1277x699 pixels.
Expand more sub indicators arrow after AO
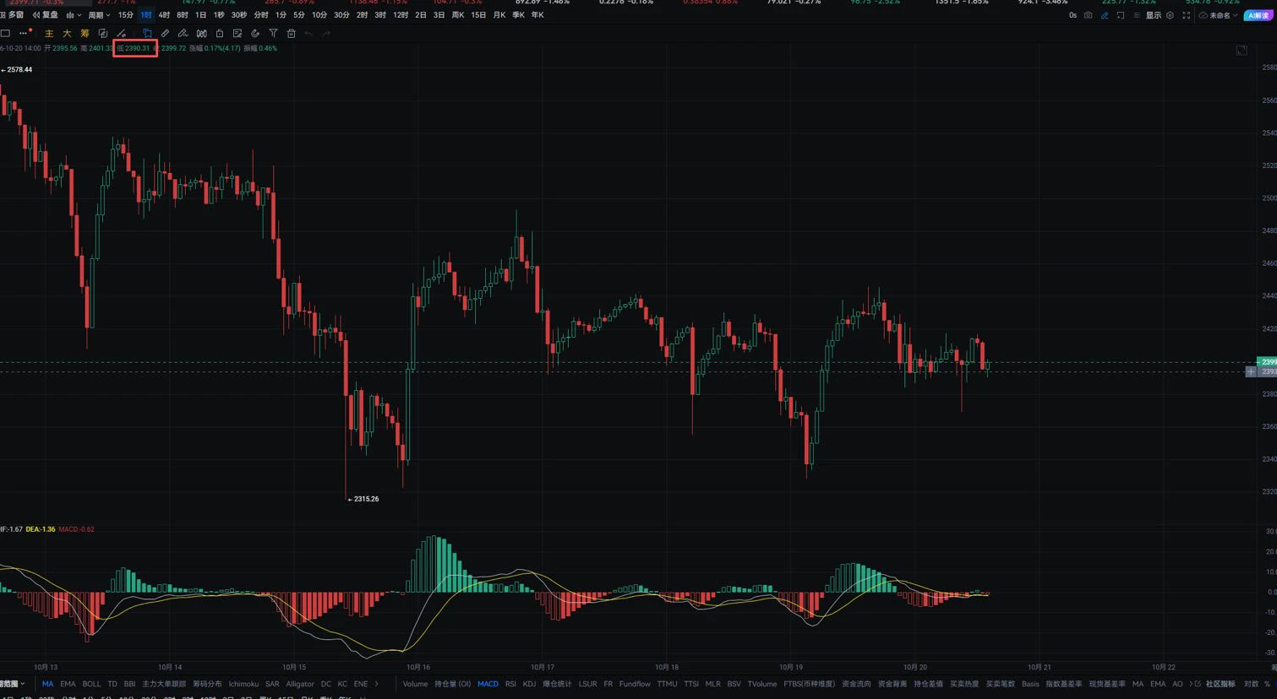tap(1190, 684)
